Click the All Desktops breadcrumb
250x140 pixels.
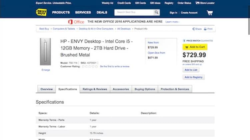(x=124, y=29)
